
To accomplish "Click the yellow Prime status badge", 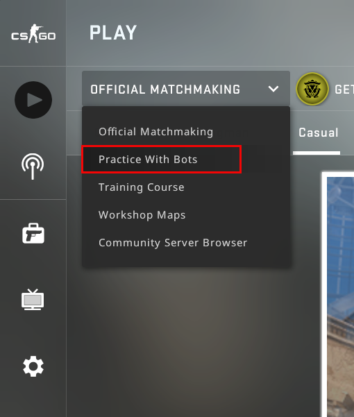I will (x=312, y=89).
